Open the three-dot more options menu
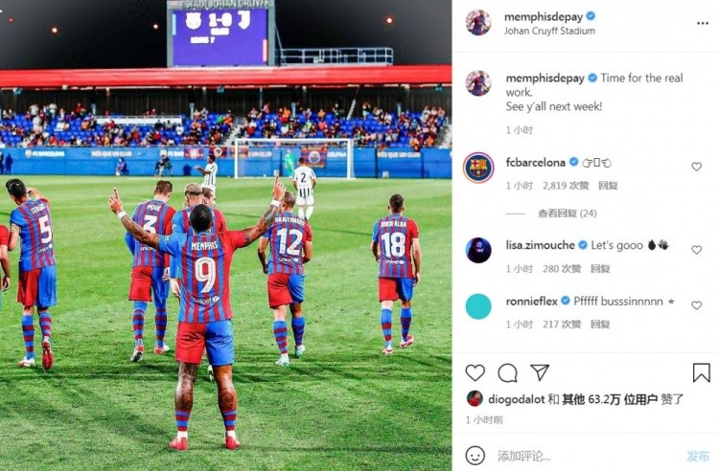The height and width of the screenshot is (471, 719). tap(703, 23)
